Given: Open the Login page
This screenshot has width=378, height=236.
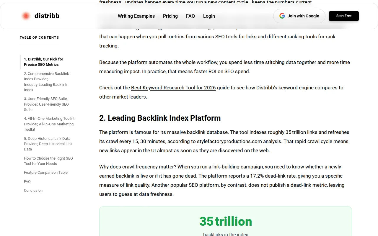Looking at the screenshot, I should coord(209,16).
